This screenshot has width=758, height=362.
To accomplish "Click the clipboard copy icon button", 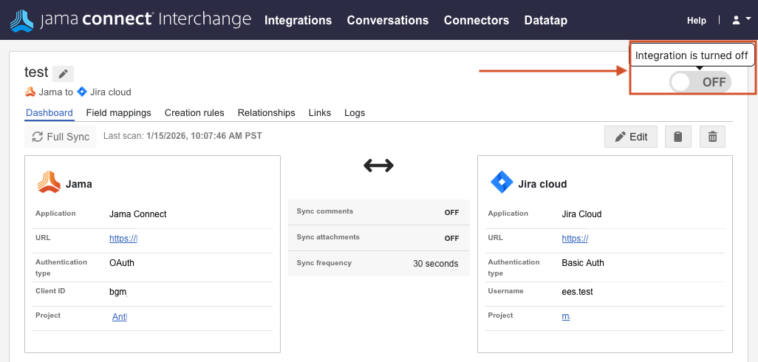I will [x=677, y=137].
